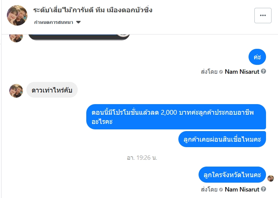Click the small seen-receipt avatar beside last message

click(x=270, y=178)
